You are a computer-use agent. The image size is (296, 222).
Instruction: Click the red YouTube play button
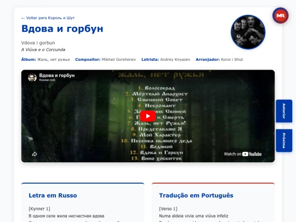click(148, 116)
